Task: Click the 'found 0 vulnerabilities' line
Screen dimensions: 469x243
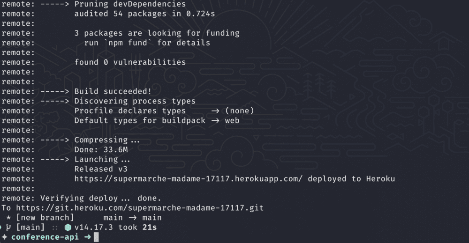Action: coord(130,62)
